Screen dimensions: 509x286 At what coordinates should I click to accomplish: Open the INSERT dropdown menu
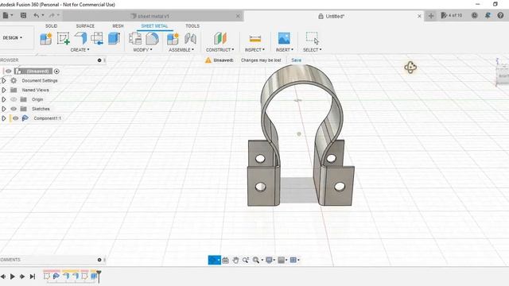[x=285, y=49]
